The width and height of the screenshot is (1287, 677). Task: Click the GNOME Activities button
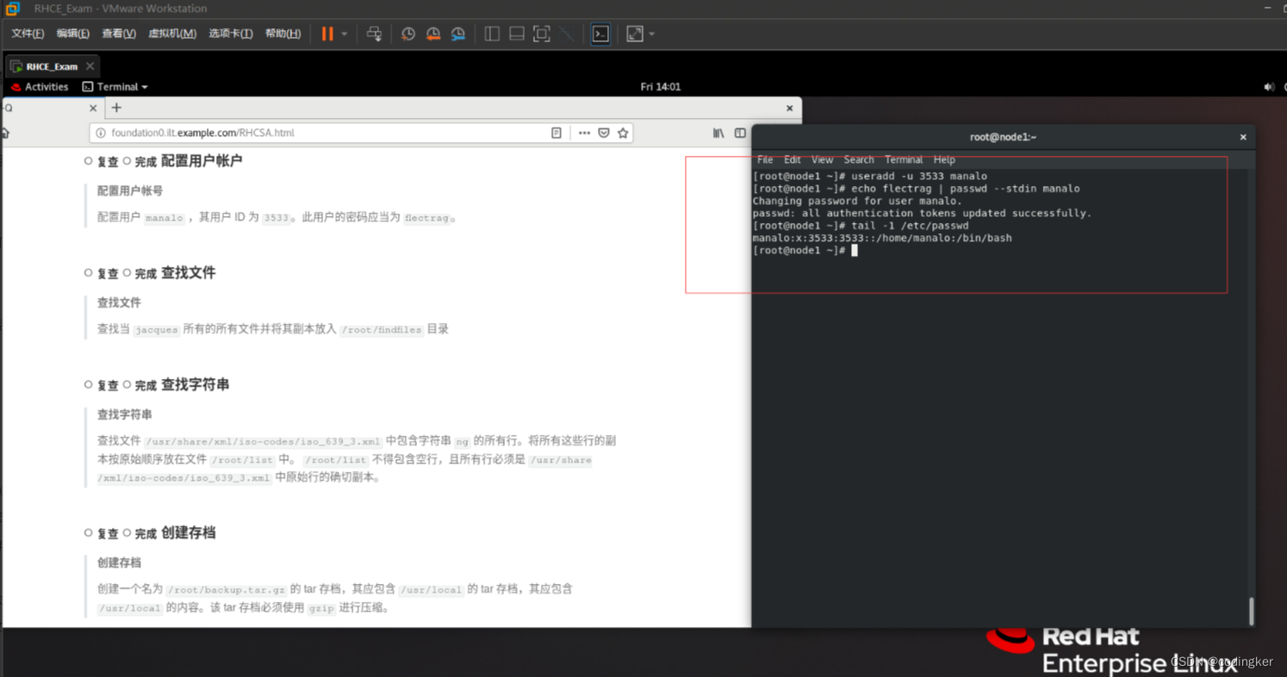click(40, 87)
